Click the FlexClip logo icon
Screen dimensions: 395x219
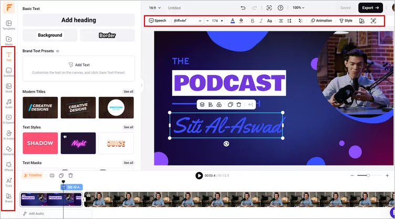point(9,8)
